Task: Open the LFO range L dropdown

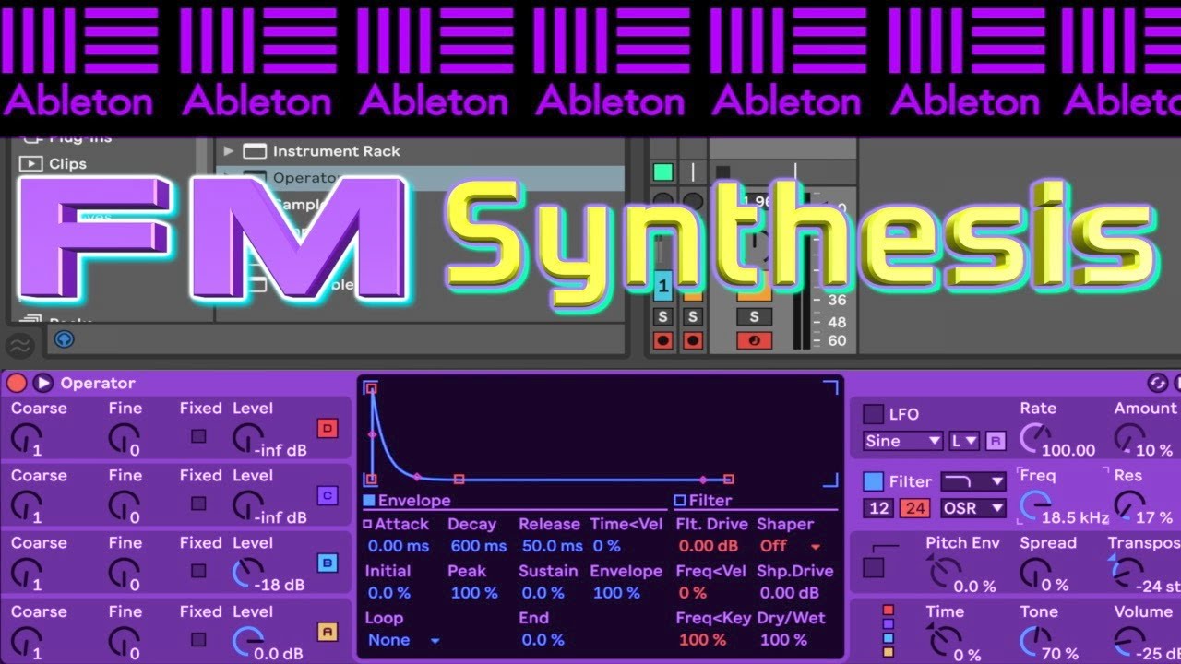Action: [x=964, y=441]
